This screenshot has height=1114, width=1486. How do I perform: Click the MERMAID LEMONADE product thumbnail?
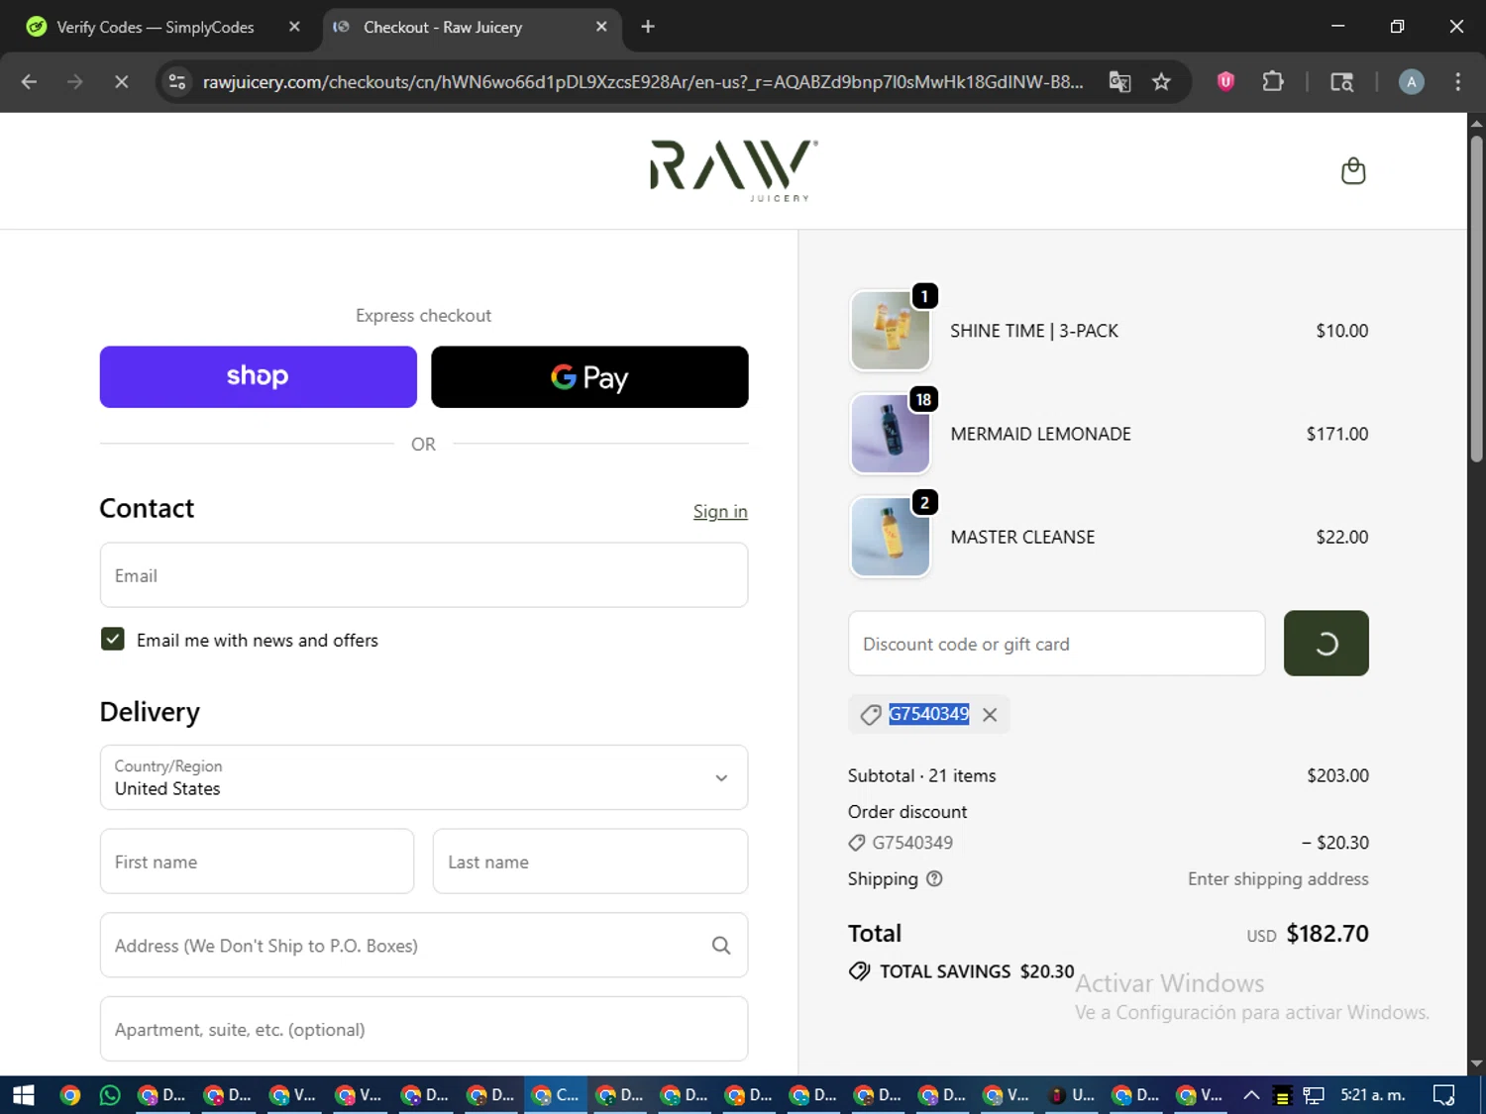point(891,434)
